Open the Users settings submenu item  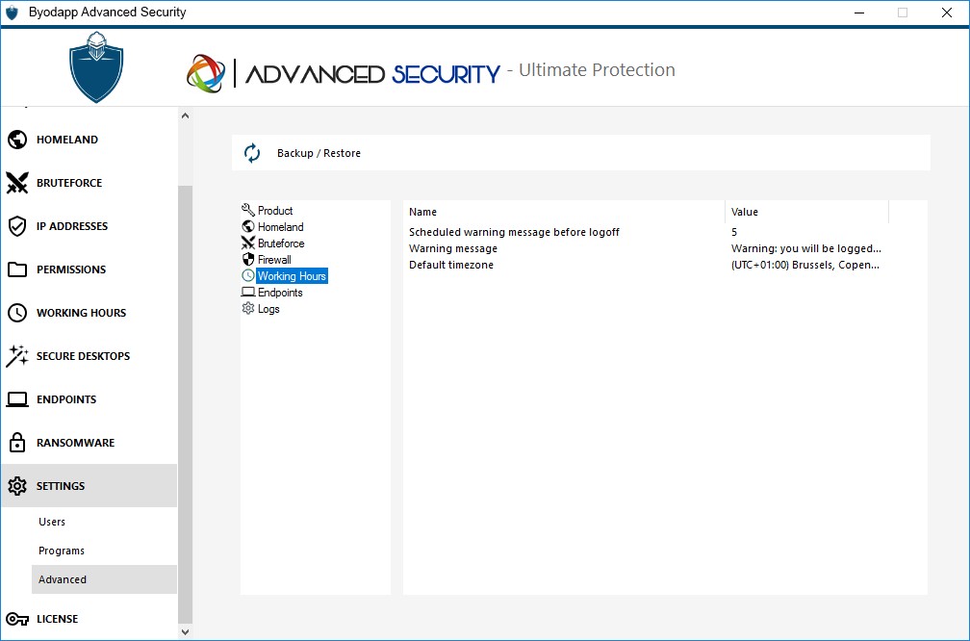tap(52, 522)
